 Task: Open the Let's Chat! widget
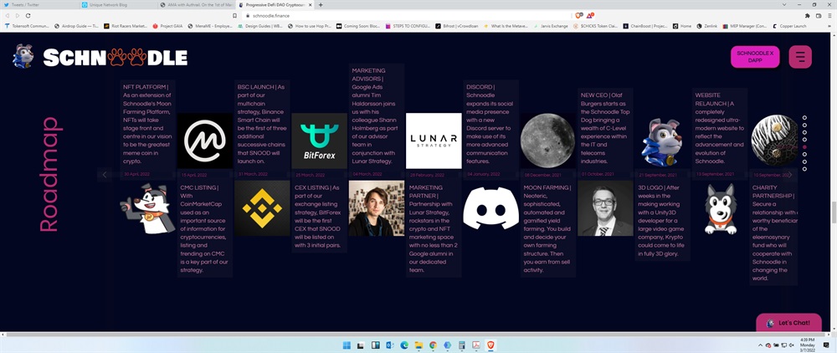pos(788,323)
